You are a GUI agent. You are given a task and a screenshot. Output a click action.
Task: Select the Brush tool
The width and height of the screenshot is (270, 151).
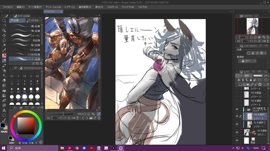coord(4,66)
